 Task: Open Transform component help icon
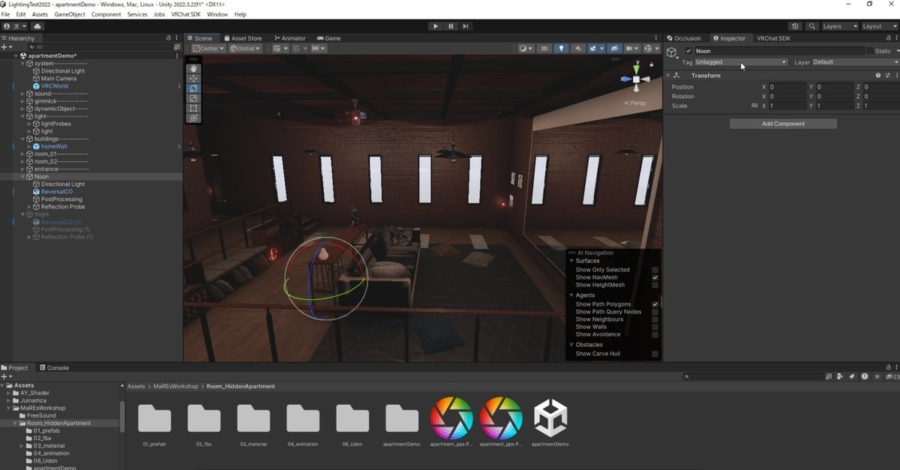click(878, 76)
